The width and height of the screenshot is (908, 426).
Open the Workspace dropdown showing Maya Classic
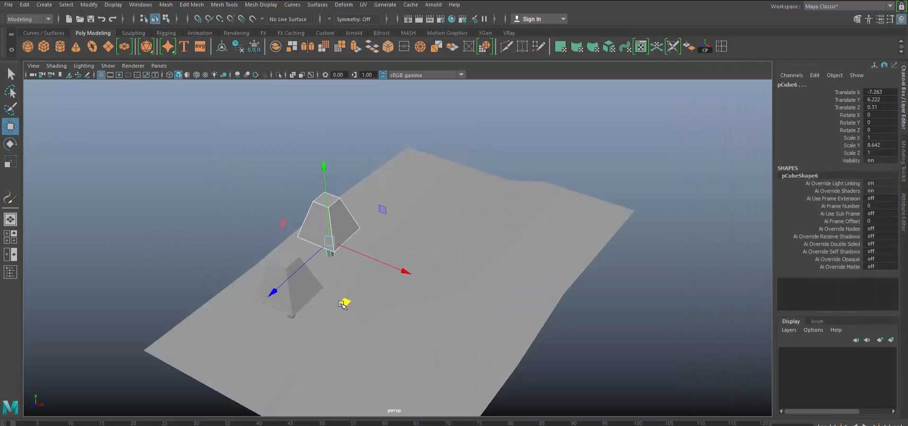[x=847, y=6]
